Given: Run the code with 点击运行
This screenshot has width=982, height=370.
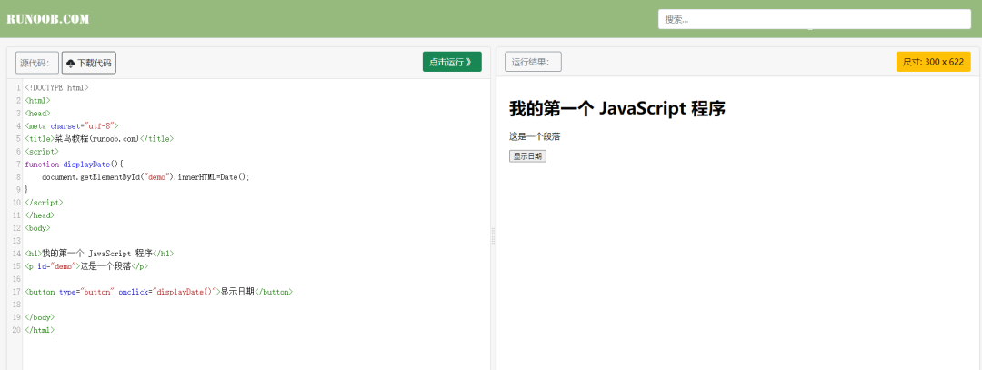Looking at the screenshot, I should pos(452,62).
